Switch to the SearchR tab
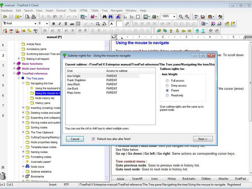Image resolution: width=252 pixels, height=189 pixels. [137, 179]
